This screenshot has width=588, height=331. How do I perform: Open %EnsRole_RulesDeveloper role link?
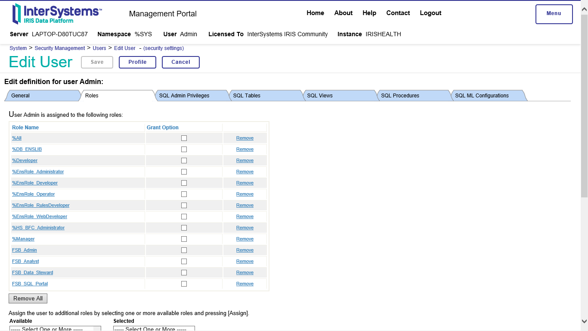(41, 205)
